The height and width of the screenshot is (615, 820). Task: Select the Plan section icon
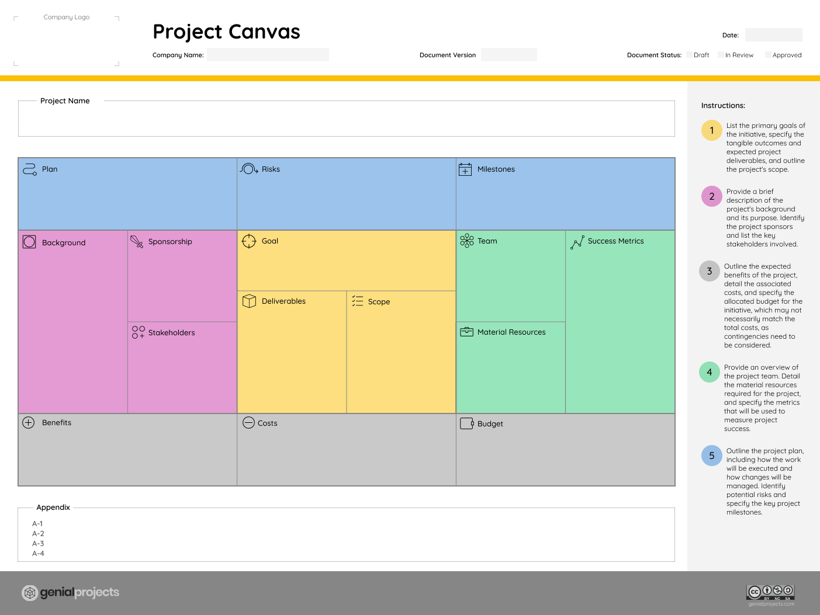tap(28, 169)
